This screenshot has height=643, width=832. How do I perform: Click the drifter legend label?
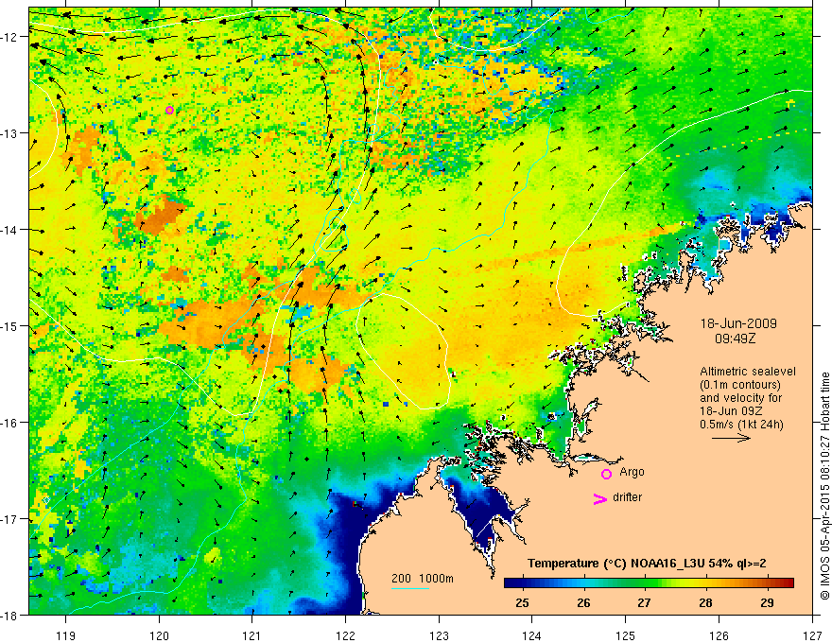click(627, 497)
